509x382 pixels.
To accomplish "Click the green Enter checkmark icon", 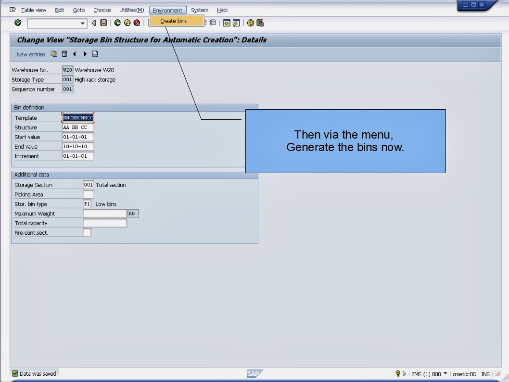I will pyautogui.click(x=17, y=22).
